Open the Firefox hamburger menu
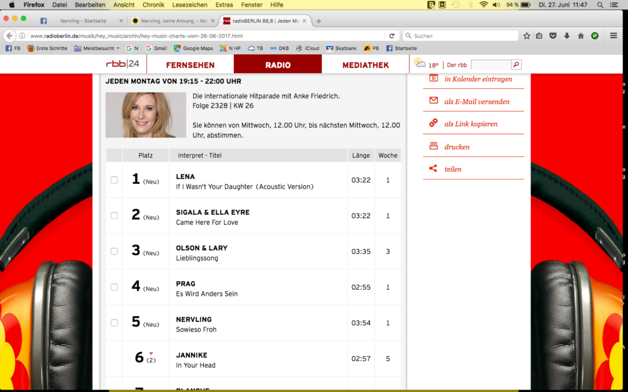Viewport: 628px width, 392px height. (613, 35)
